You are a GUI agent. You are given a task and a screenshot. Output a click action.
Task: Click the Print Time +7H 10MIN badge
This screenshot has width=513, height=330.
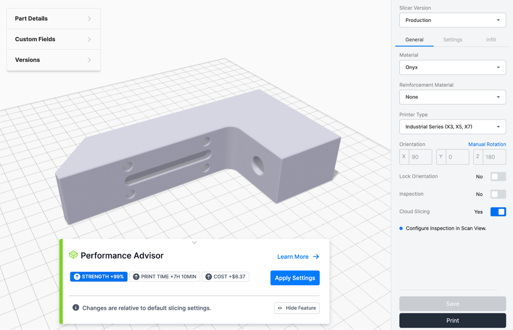[165, 277]
